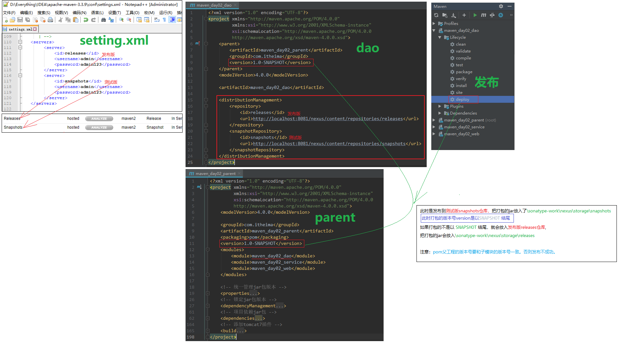Click the Save icon in Notepad++ toolbar
This screenshot has height=348, width=629.
click(20, 20)
